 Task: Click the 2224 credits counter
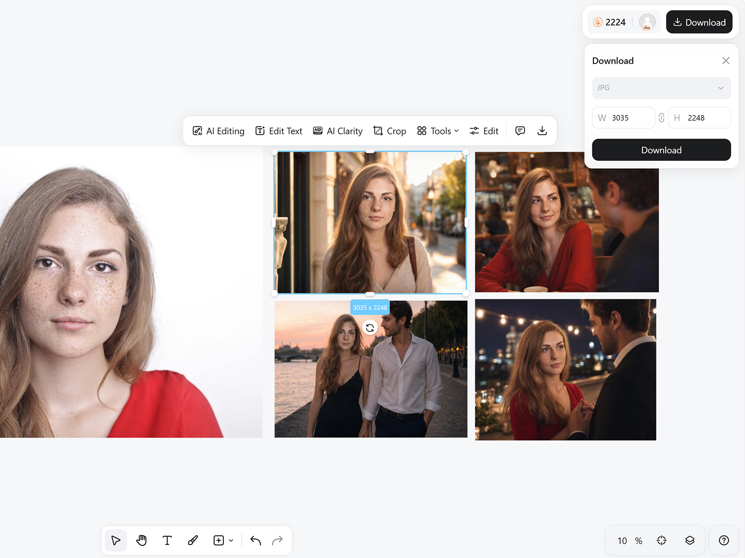point(610,22)
